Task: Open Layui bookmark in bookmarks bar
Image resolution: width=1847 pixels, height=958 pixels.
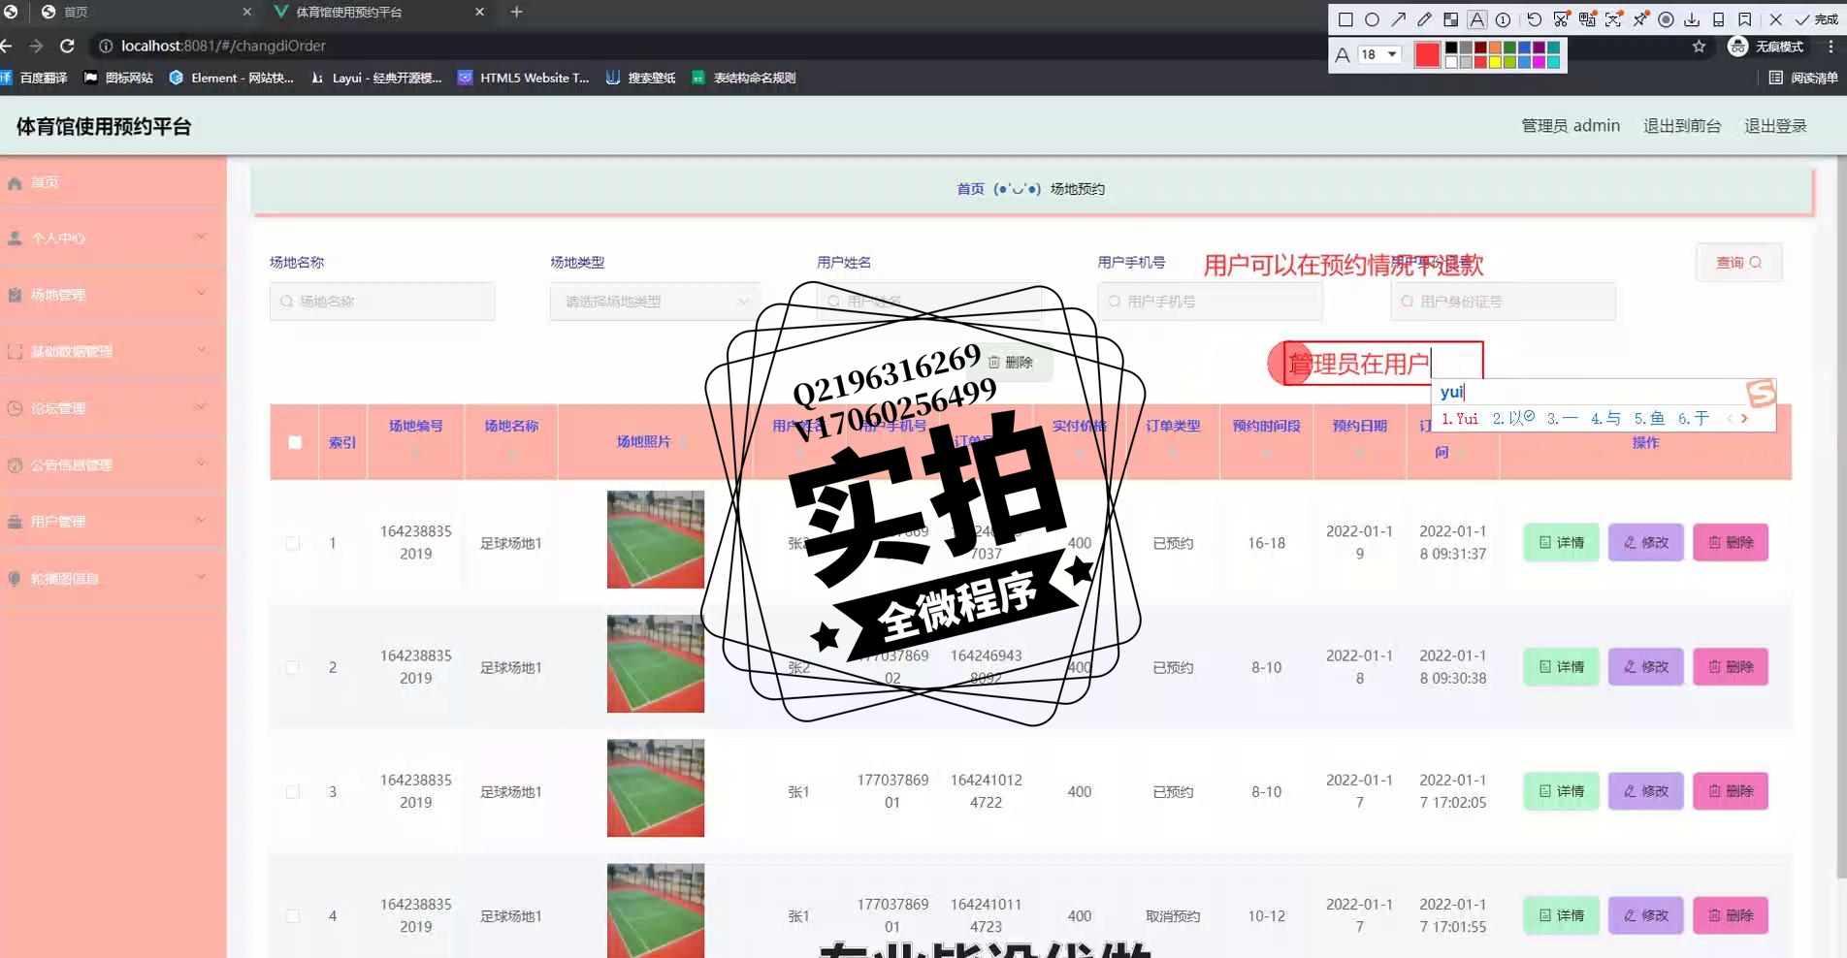Action: tap(376, 78)
